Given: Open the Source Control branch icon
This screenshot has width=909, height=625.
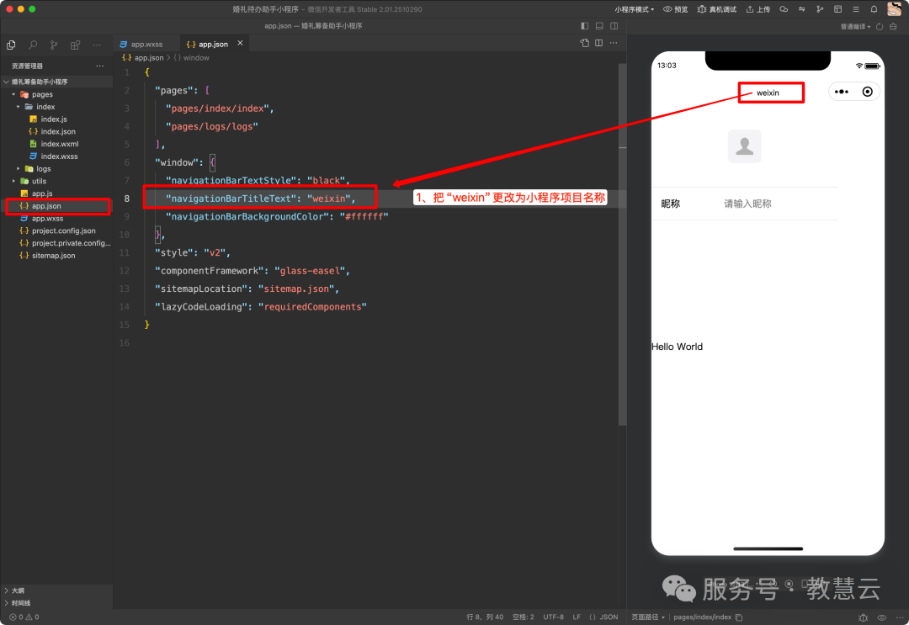Looking at the screenshot, I should pyautogui.click(x=54, y=45).
